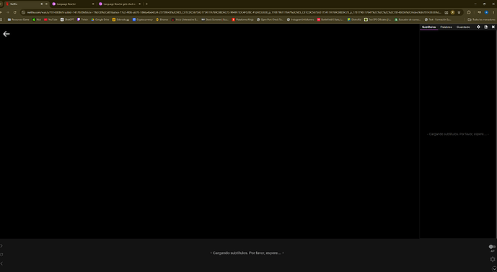
Task: Open the Binance bookmark
Action: pyautogui.click(x=162, y=19)
